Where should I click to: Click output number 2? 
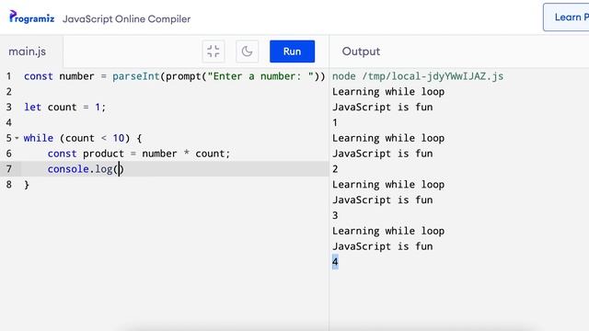point(335,169)
